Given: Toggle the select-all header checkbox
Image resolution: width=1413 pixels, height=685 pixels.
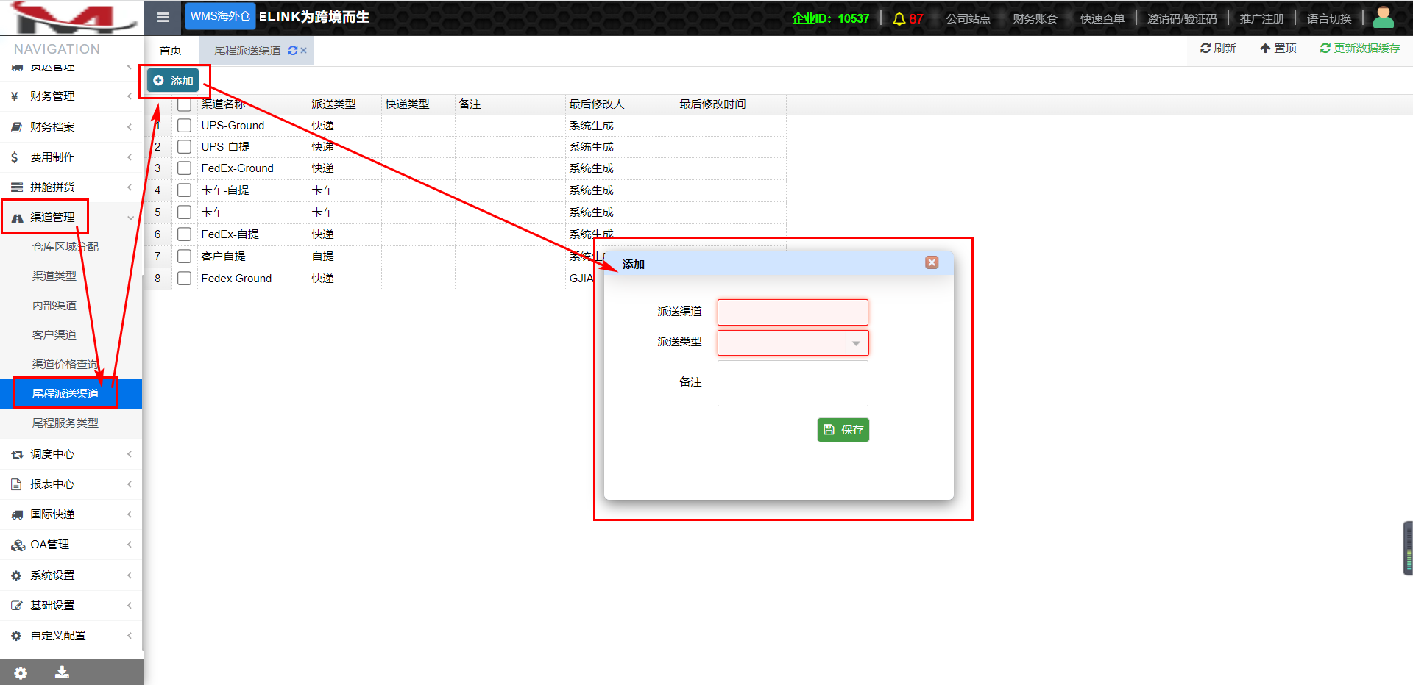Looking at the screenshot, I should pyautogui.click(x=184, y=104).
